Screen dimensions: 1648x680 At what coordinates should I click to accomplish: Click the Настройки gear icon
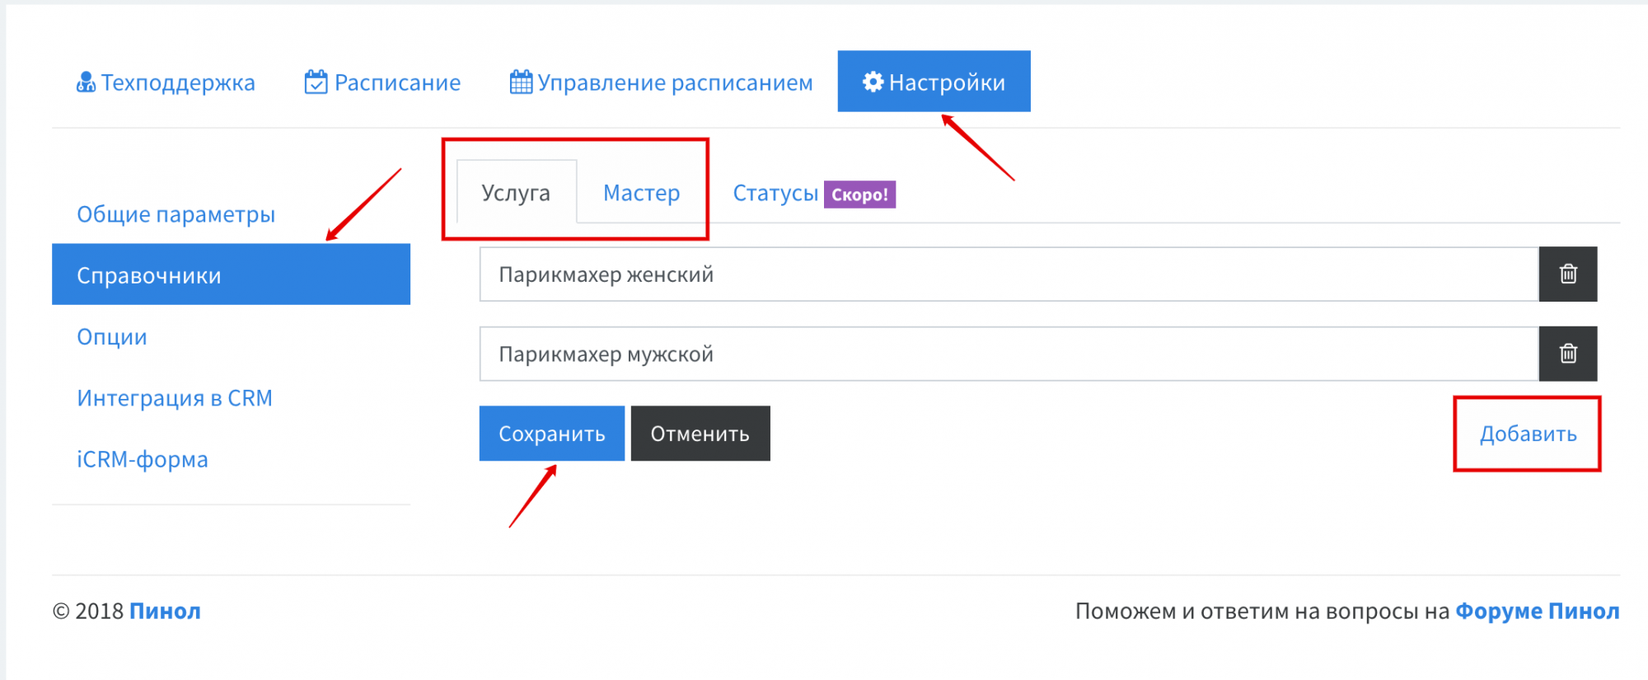pos(873,82)
